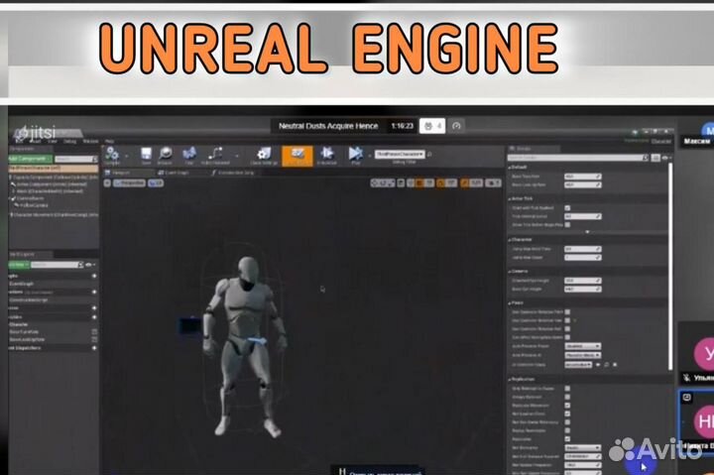Toggle Replicate Movement checkbox
This screenshot has height=475, width=714.
[567, 406]
